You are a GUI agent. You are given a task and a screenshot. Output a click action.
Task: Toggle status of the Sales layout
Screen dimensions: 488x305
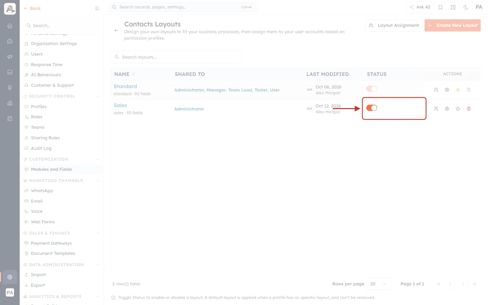click(372, 108)
